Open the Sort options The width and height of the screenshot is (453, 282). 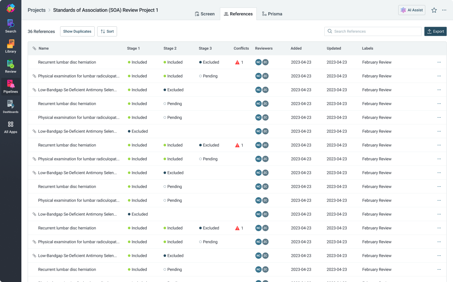107,31
